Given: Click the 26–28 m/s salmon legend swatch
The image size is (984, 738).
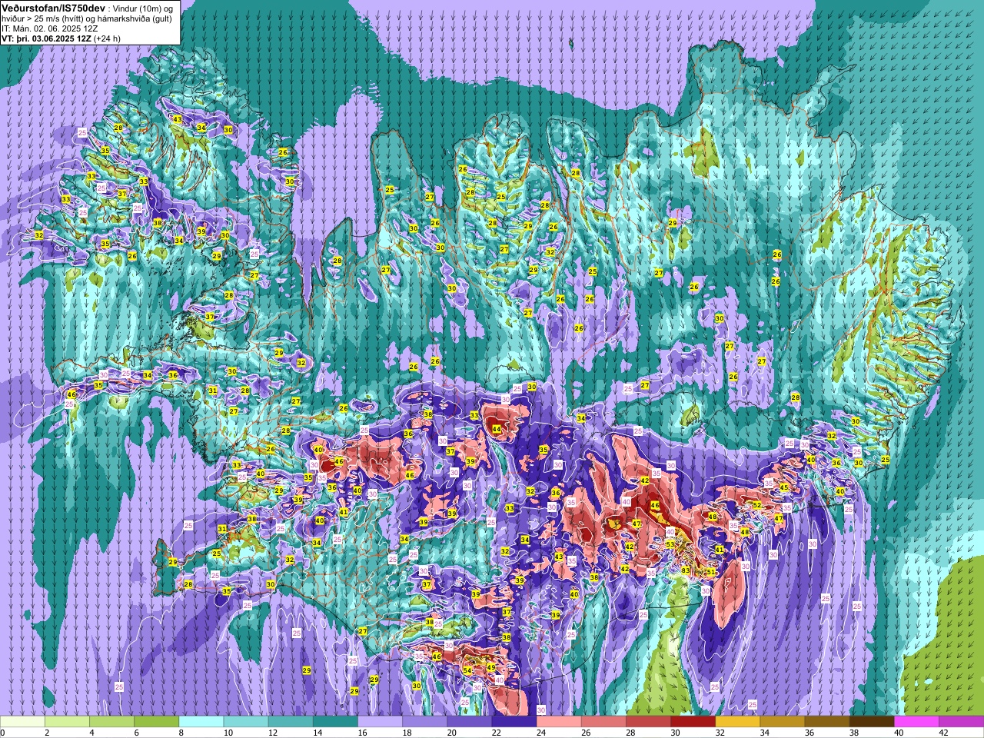Looking at the screenshot, I should coord(603,722).
